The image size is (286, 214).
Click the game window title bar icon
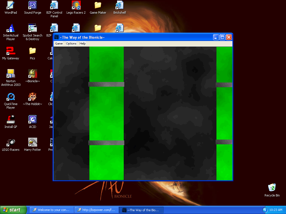tap(56, 37)
